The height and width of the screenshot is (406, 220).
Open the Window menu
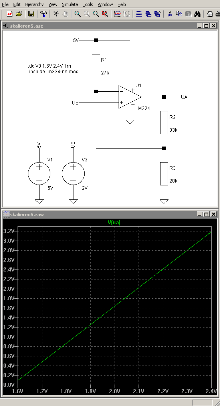pyautogui.click(x=105, y=4)
